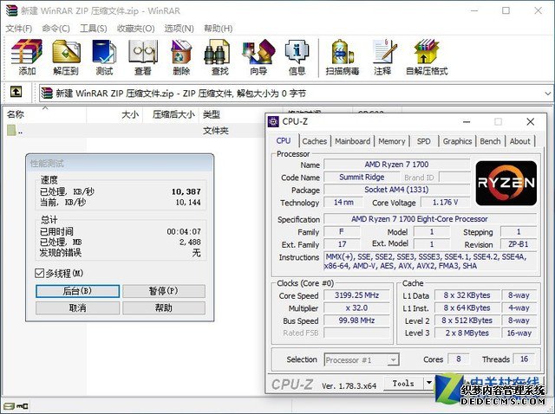Click the Cores '8' value box
555x414 pixels.
coord(459,359)
